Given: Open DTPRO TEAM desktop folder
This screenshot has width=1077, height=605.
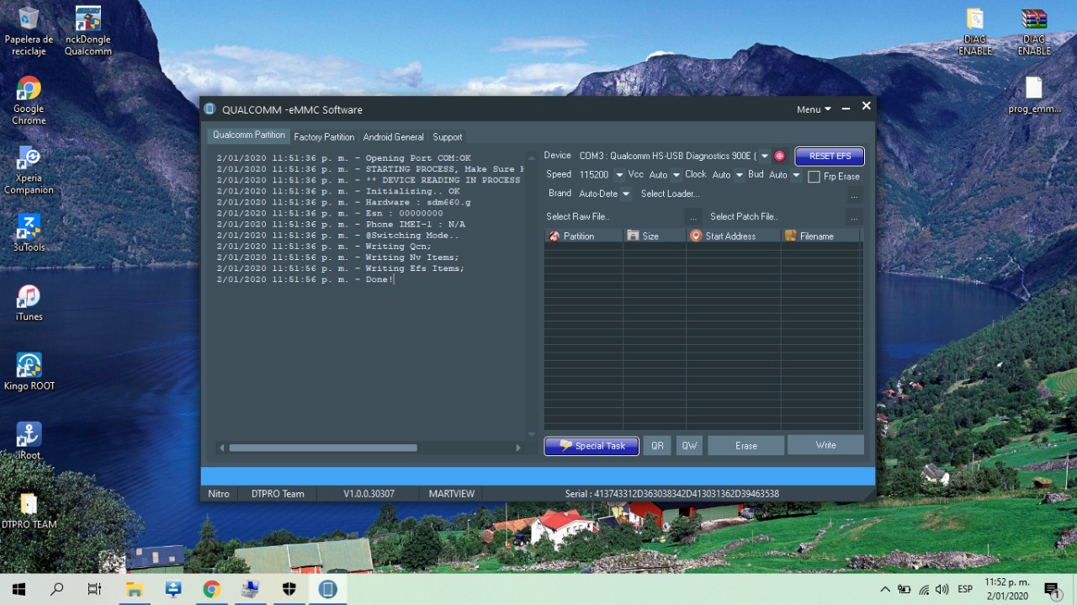Looking at the screenshot, I should click(x=29, y=510).
